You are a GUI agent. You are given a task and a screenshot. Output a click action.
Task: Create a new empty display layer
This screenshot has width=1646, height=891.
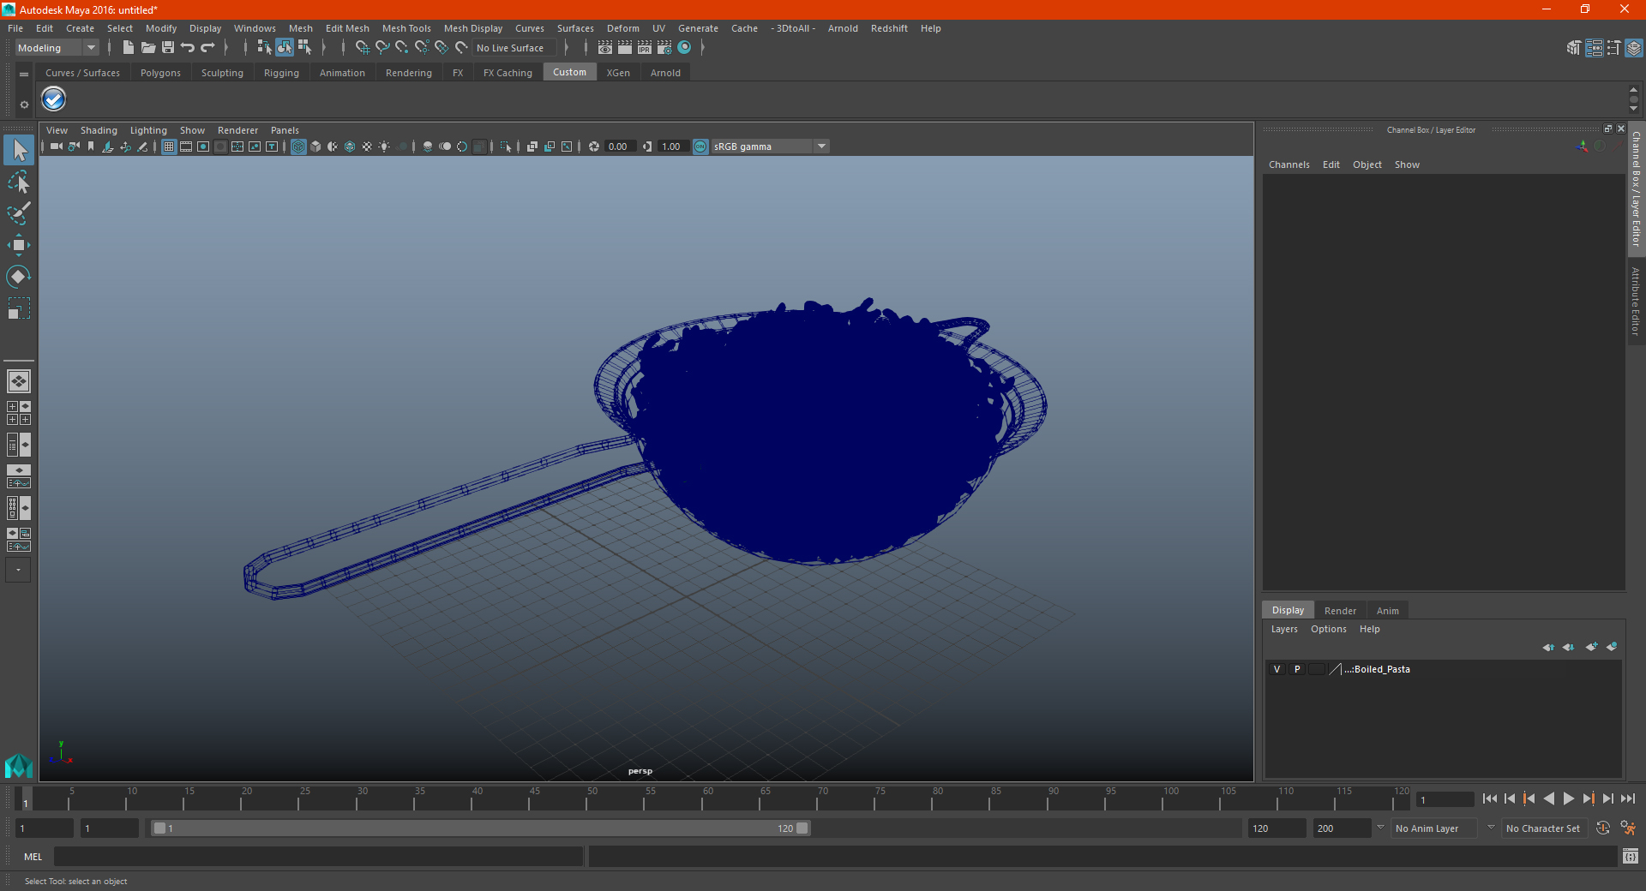click(1592, 647)
